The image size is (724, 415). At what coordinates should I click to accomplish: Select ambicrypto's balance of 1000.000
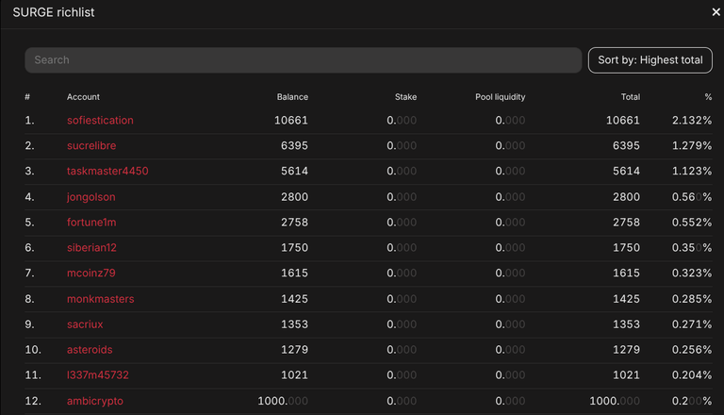tap(283, 401)
